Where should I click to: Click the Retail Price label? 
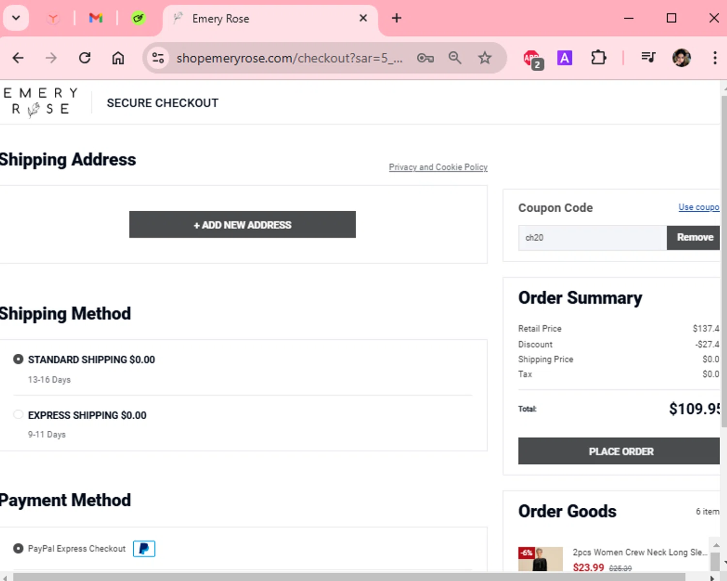pyautogui.click(x=540, y=329)
